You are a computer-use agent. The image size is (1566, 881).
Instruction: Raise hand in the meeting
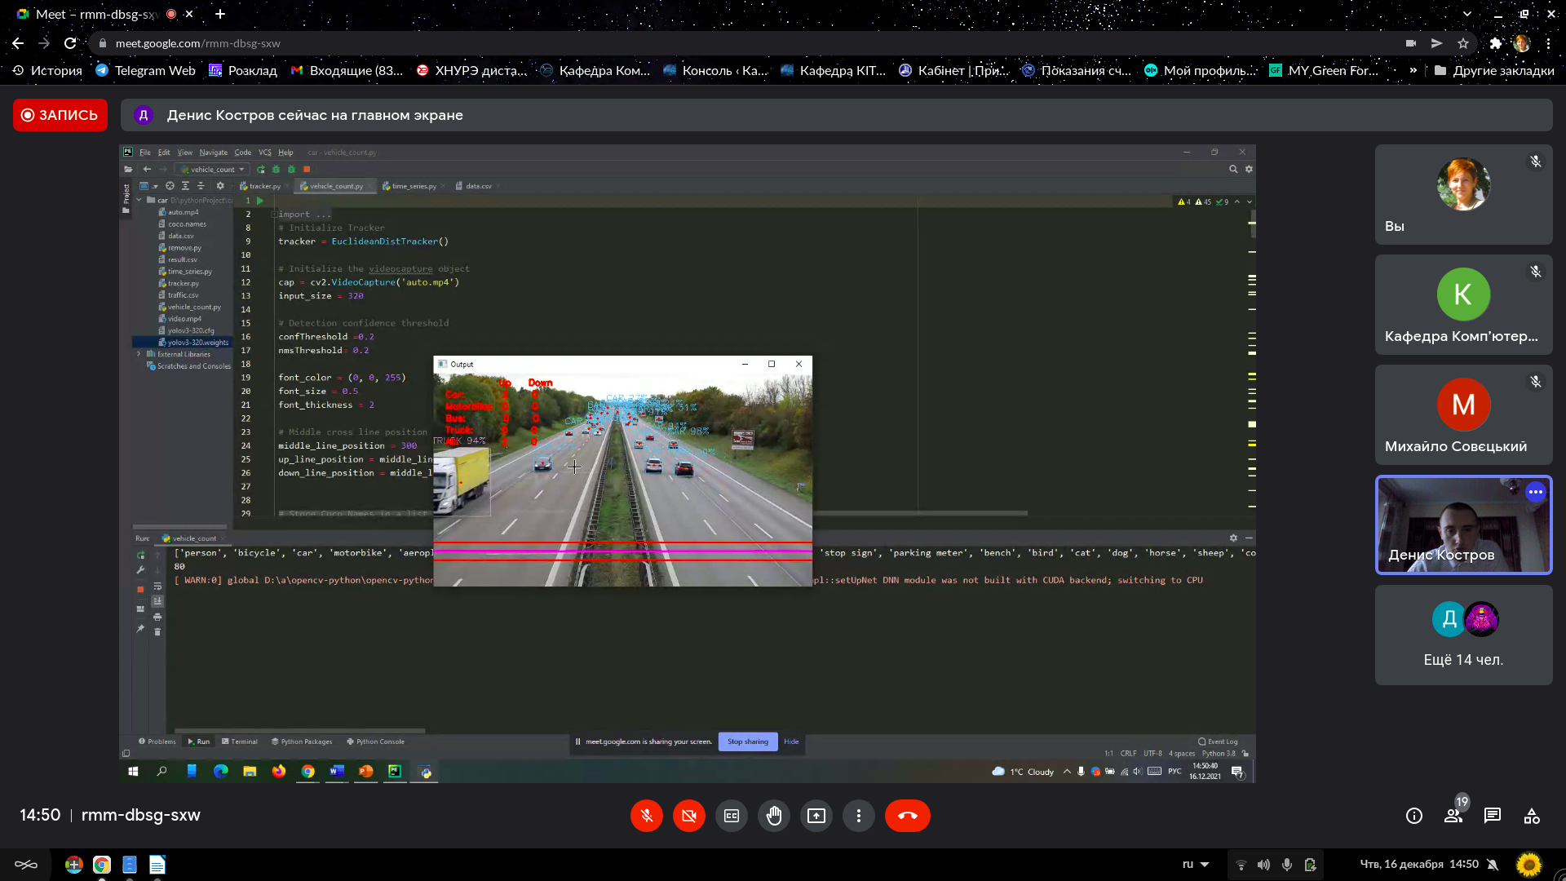[774, 816]
